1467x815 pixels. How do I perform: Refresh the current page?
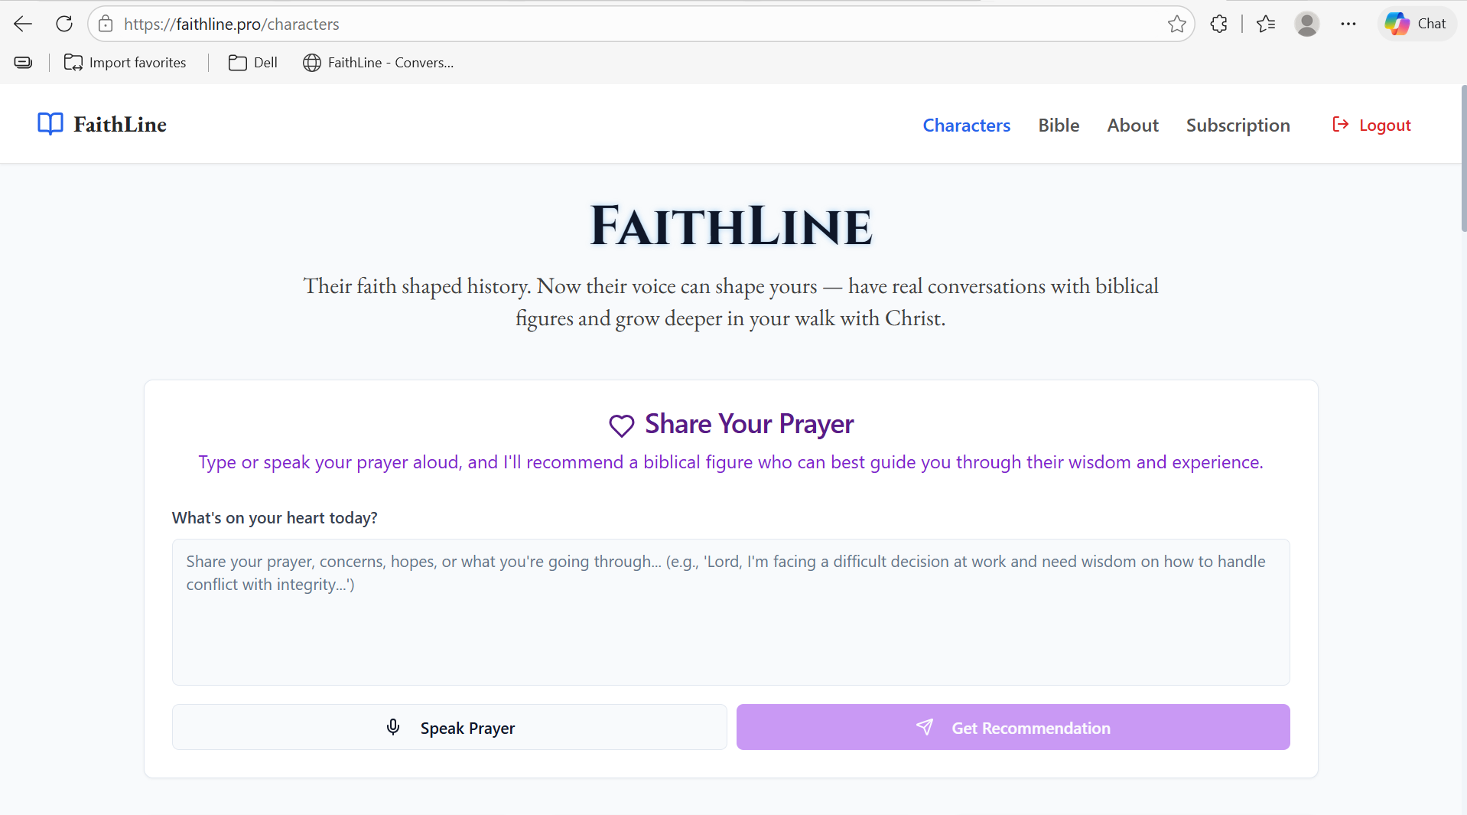64,23
